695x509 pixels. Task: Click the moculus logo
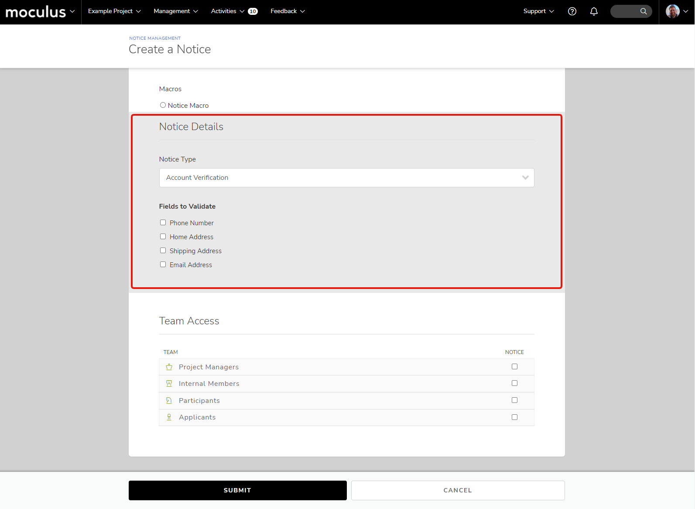pos(36,12)
